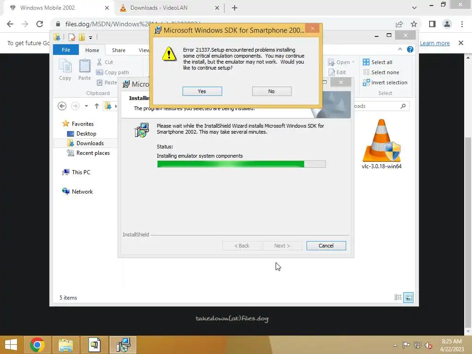Select Favorites in navigation pane
The height and width of the screenshot is (354, 472).
click(x=77, y=124)
